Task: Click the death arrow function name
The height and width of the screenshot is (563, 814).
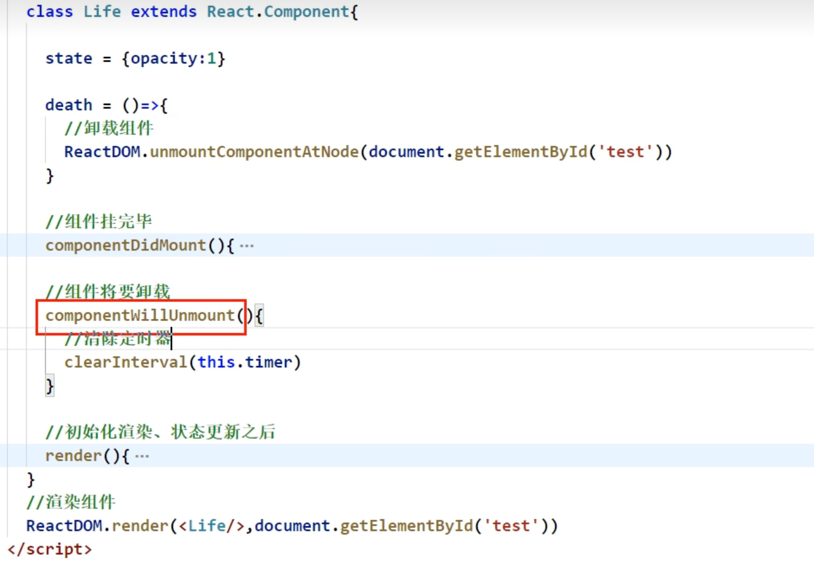Action: [69, 105]
